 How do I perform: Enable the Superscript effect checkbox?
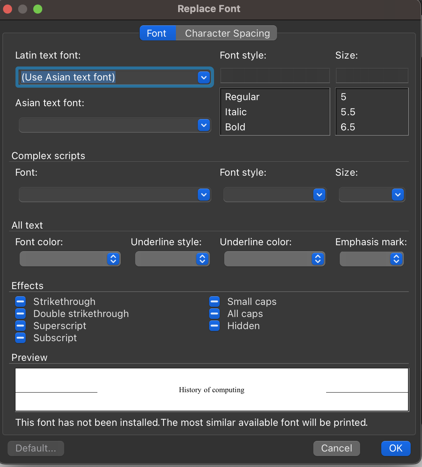coord(20,326)
